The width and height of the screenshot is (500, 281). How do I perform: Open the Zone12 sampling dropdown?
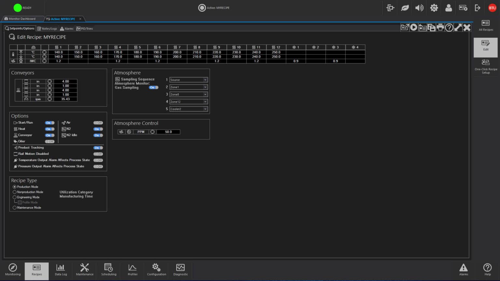(188, 102)
